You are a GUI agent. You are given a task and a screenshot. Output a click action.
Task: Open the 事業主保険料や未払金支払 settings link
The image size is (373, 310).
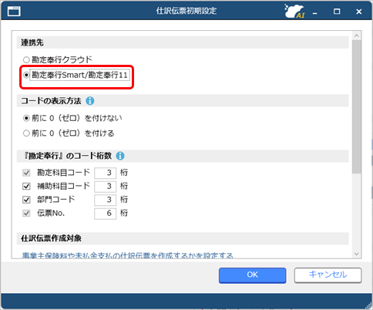point(127,255)
